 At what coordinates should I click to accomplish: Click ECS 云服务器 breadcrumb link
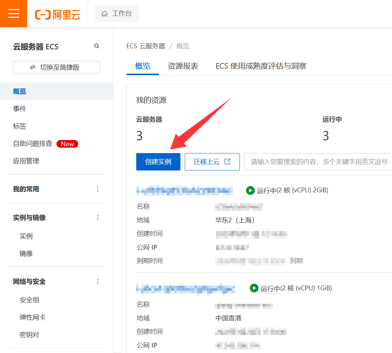tap(146, 46)
